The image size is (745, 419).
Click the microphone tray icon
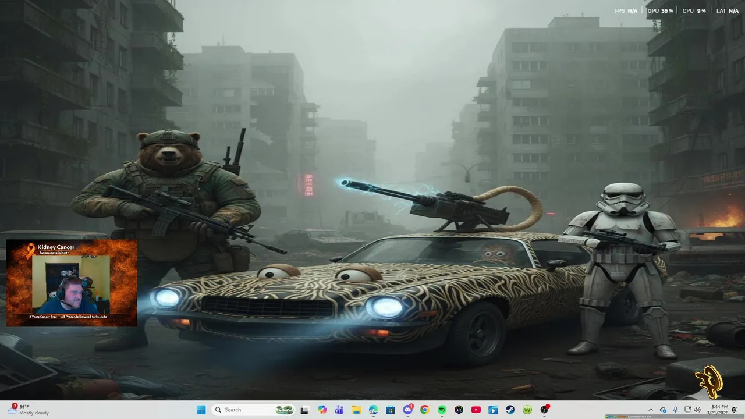click(675, 410)
